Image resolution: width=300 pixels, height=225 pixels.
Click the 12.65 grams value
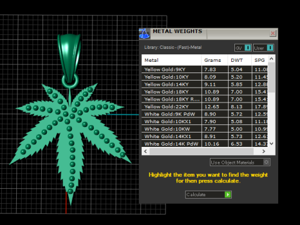[212, 107]
